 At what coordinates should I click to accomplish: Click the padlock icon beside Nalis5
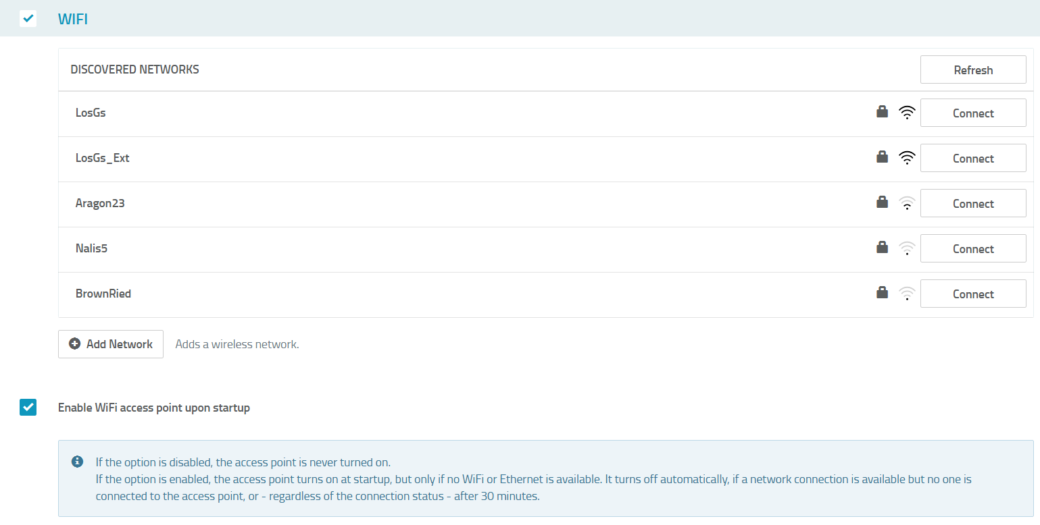click(x=882, y=248)
